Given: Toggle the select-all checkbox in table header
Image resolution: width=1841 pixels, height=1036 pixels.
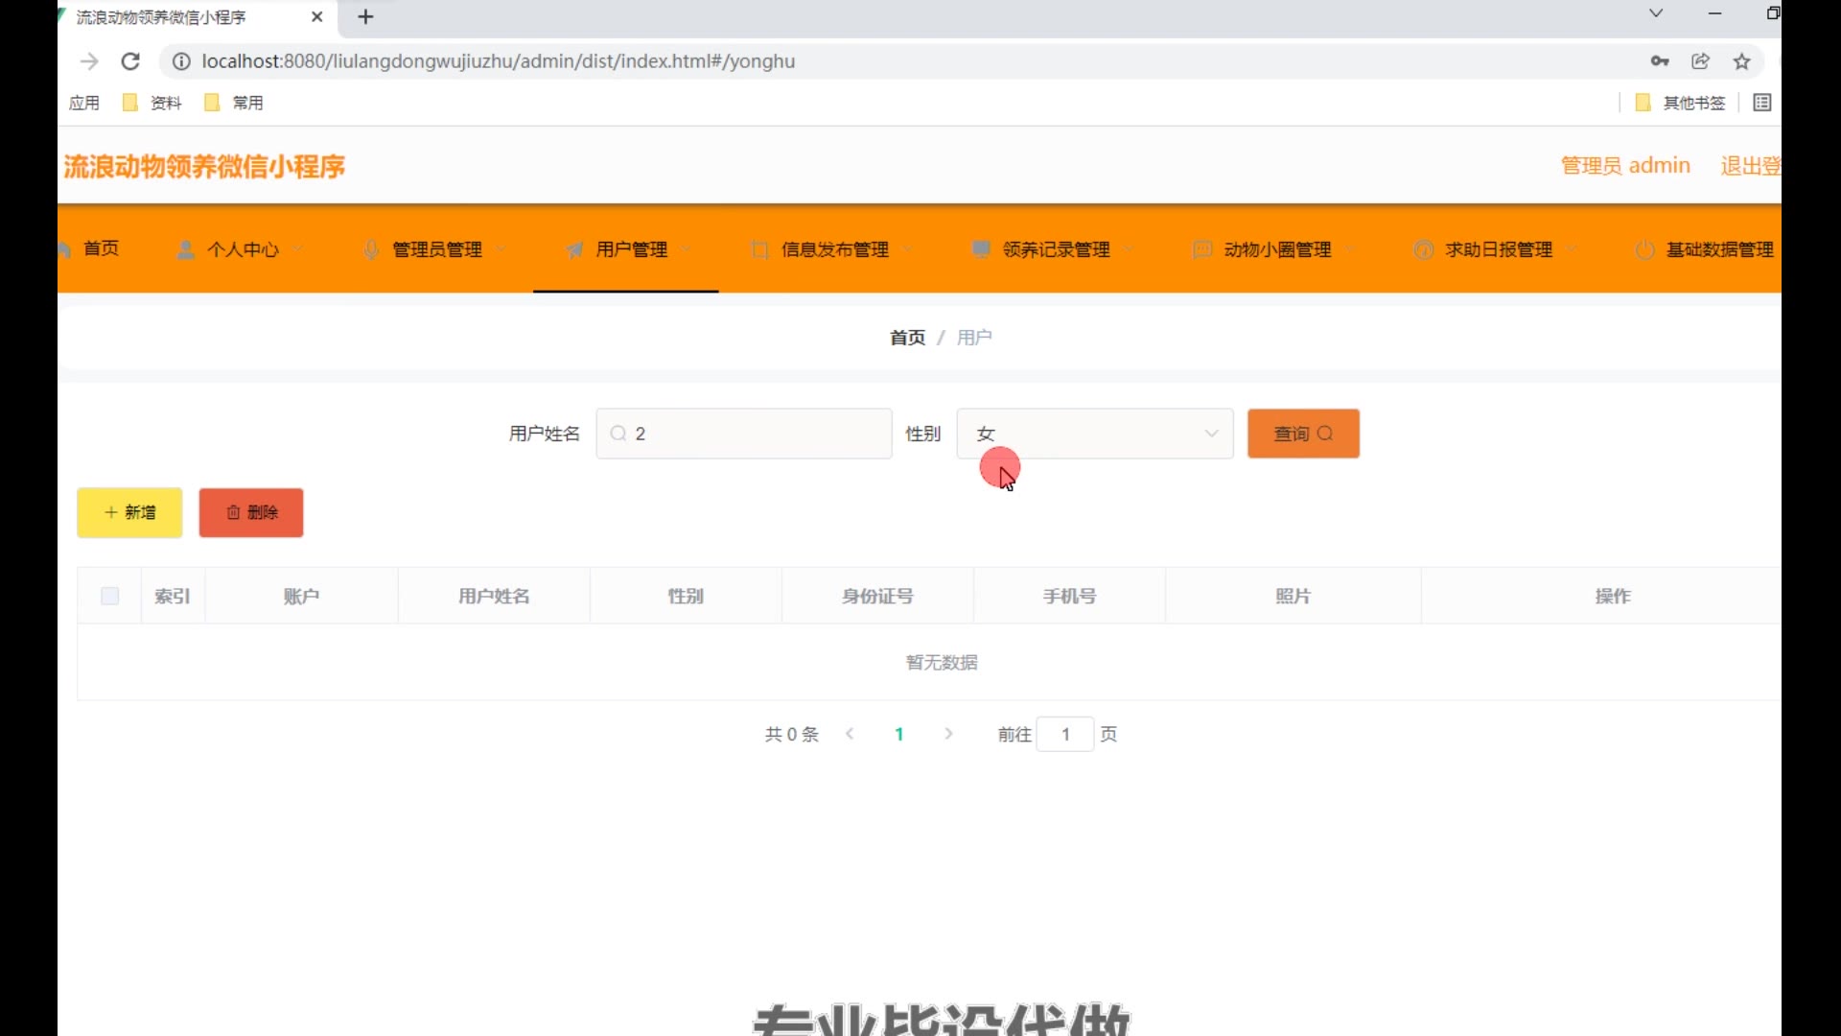Looking at the screenshot, I should 110,596.
